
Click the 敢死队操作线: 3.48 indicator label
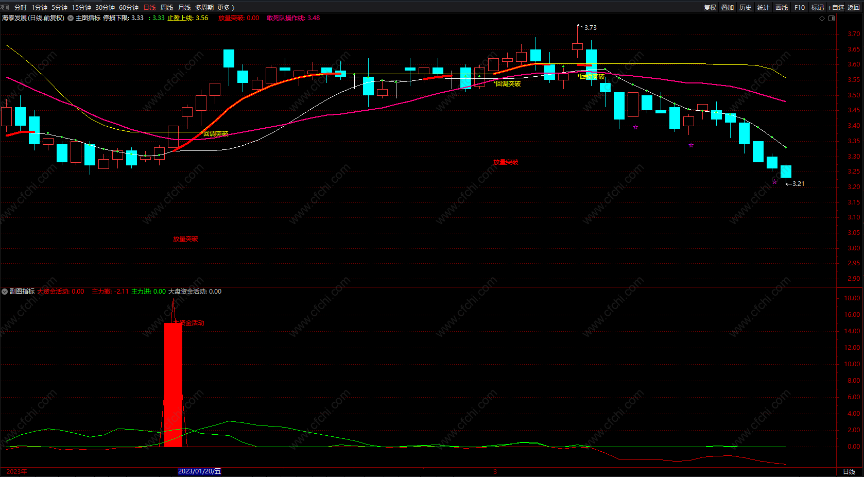293,18
